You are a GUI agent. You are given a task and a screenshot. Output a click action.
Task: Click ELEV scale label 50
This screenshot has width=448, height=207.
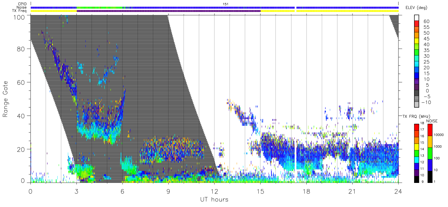click(x=426, y=33)
